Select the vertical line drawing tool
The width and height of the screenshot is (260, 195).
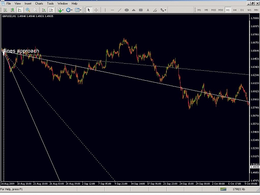(105, 10)
